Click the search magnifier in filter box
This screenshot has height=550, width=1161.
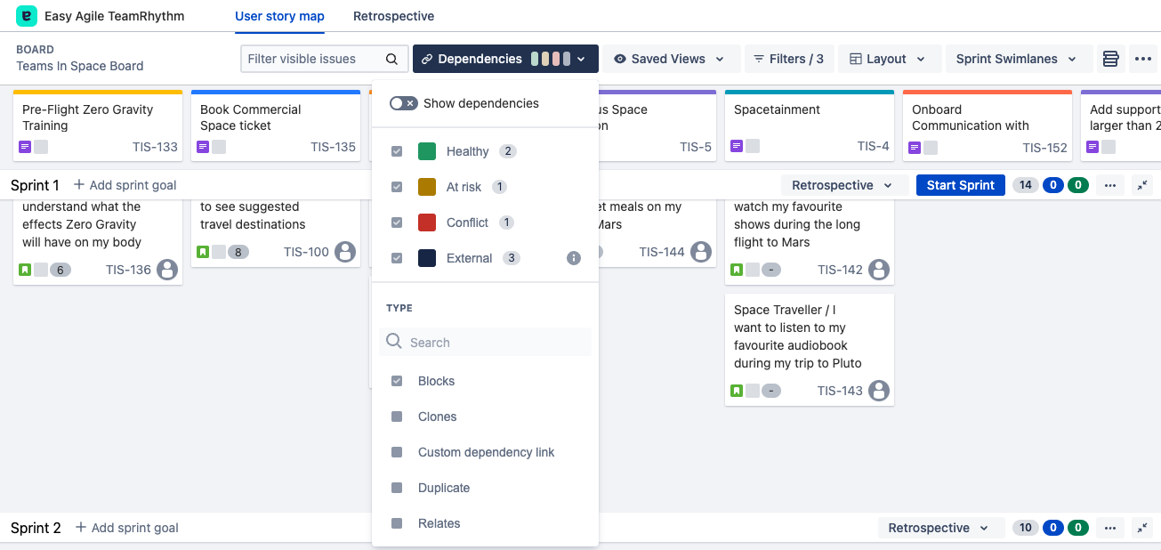391,59
